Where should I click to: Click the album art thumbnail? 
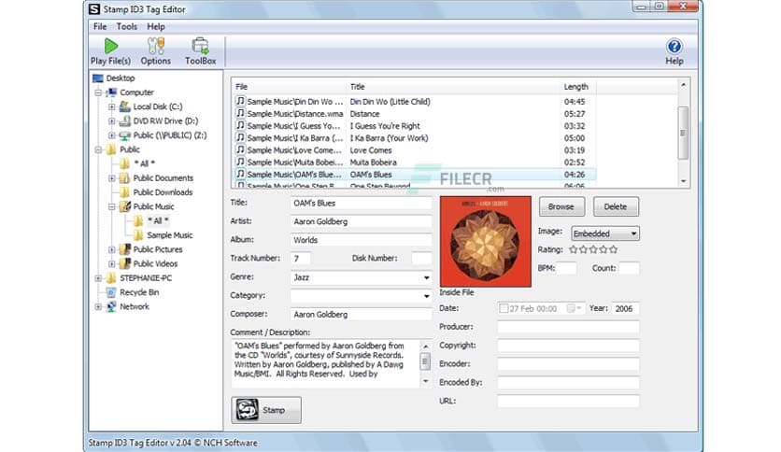tap(486, 242)
